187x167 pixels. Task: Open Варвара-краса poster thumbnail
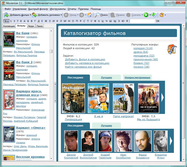tap(9, 100)
